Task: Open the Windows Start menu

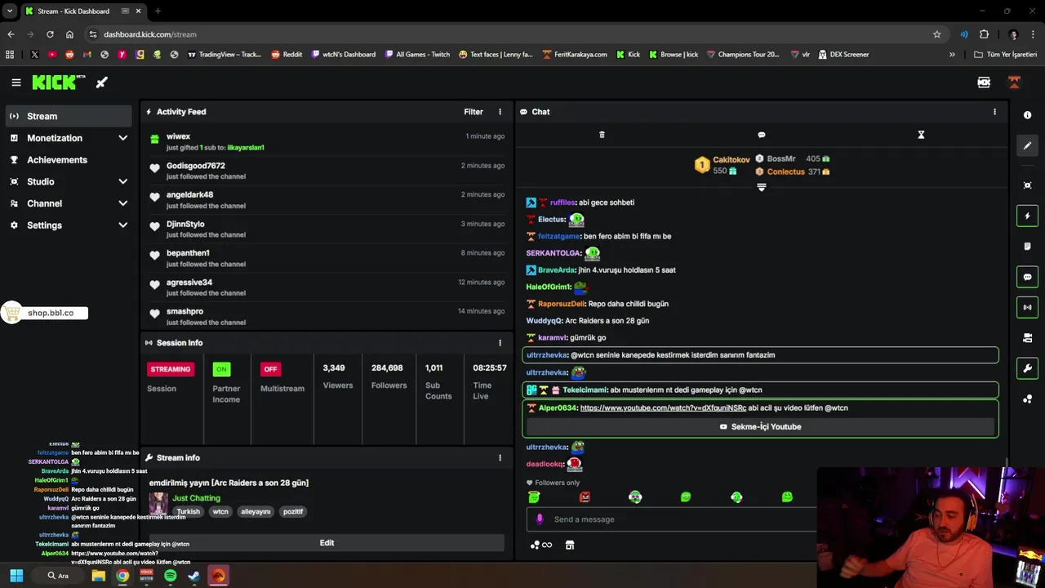Action: 16,576
